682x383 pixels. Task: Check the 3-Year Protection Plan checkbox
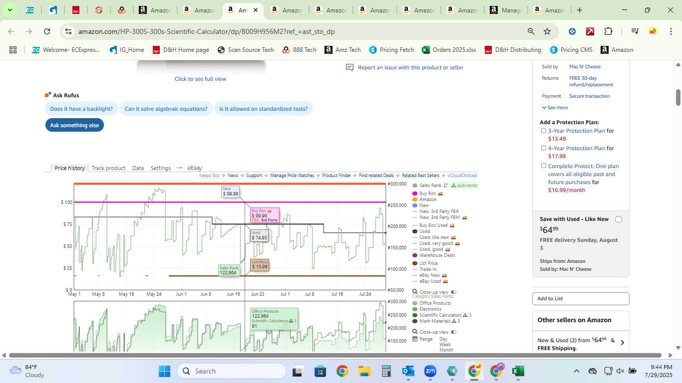544,131
